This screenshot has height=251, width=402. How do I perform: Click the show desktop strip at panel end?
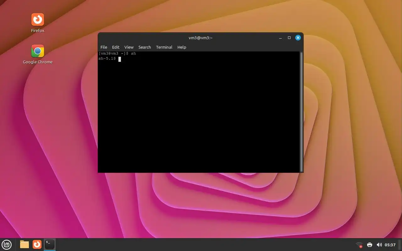coord(400,245)
